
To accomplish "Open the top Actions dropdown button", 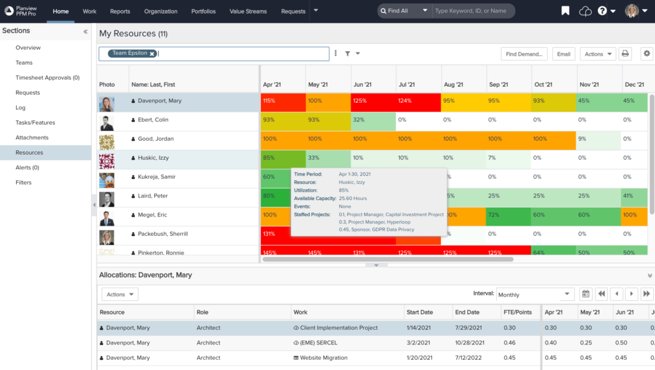I will pos(598,54).
